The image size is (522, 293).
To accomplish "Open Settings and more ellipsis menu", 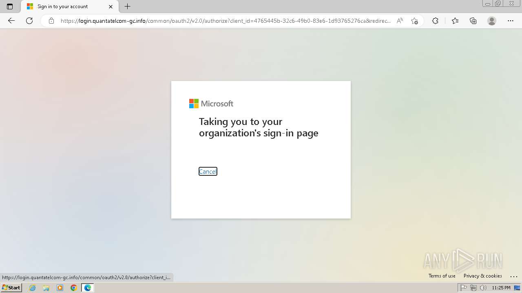I will pyautogui.click(x=511, y=21).
